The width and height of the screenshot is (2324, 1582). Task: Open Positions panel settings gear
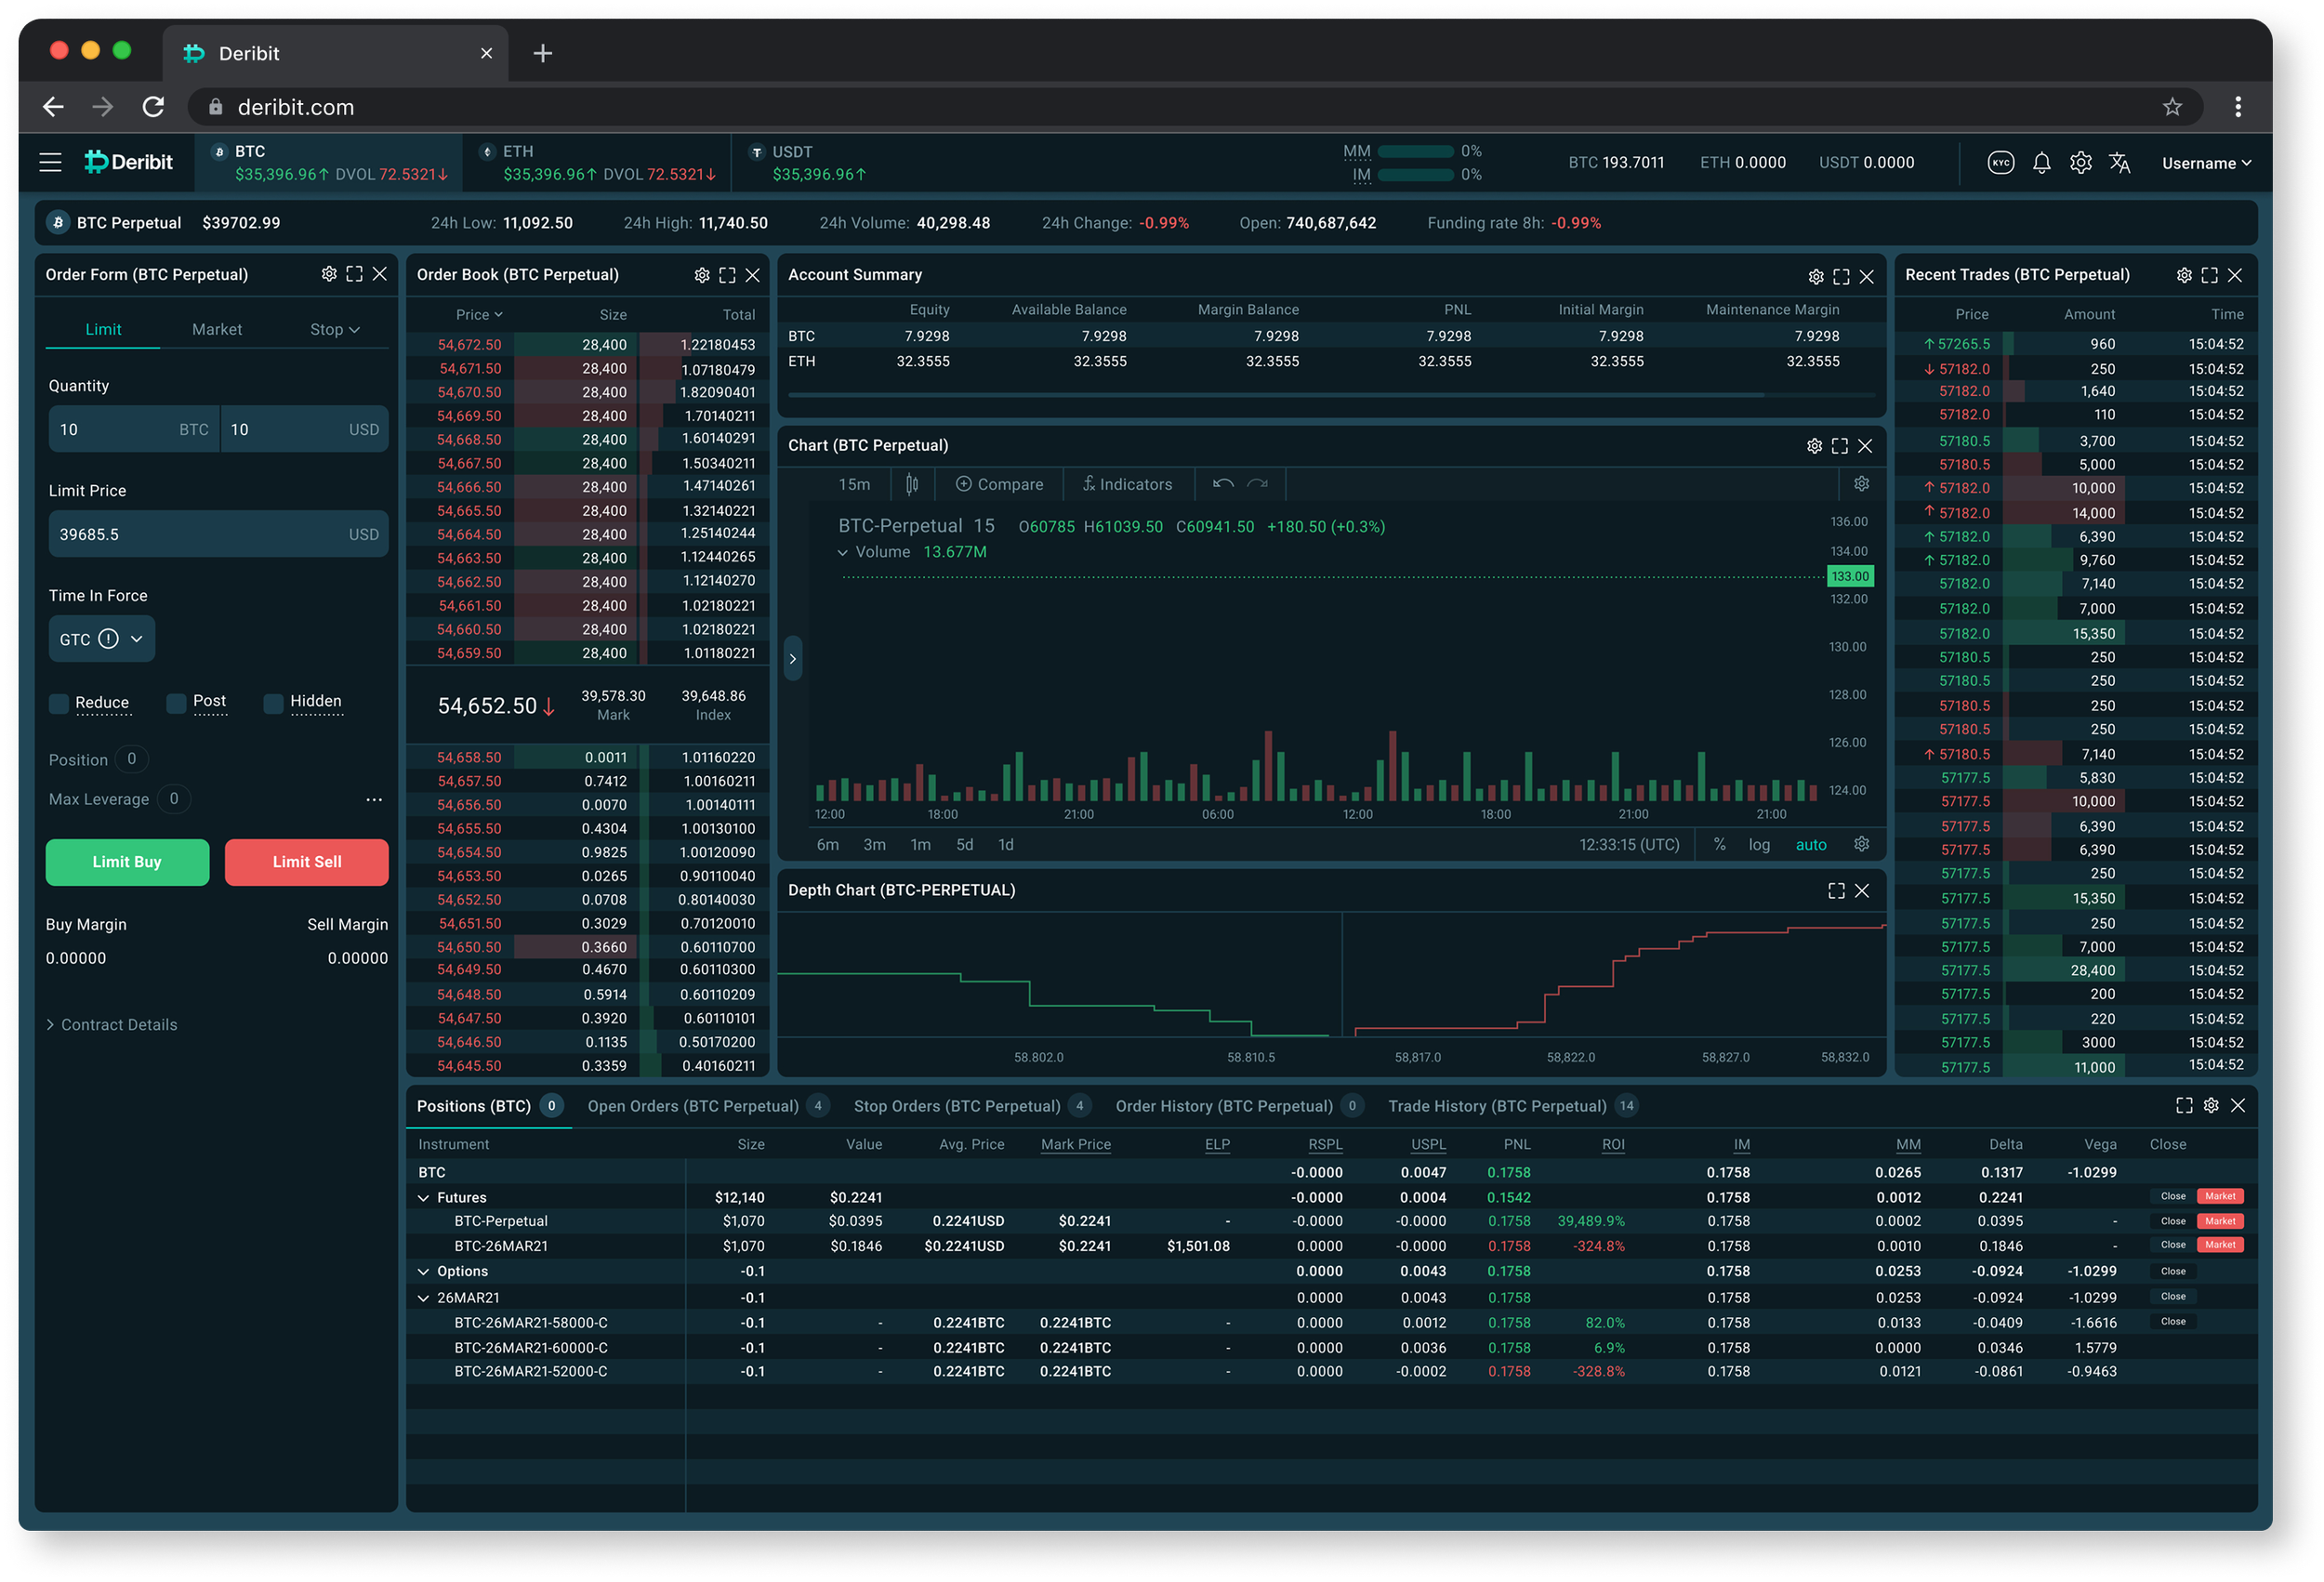tap(2211, 1105)
